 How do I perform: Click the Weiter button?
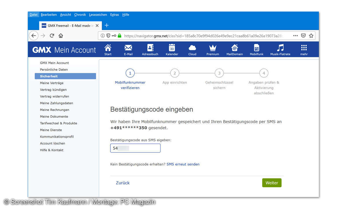point(272,183)
